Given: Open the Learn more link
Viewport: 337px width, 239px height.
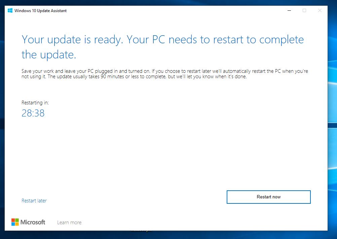Looking at the screenshot, I should tap(69, 223).
